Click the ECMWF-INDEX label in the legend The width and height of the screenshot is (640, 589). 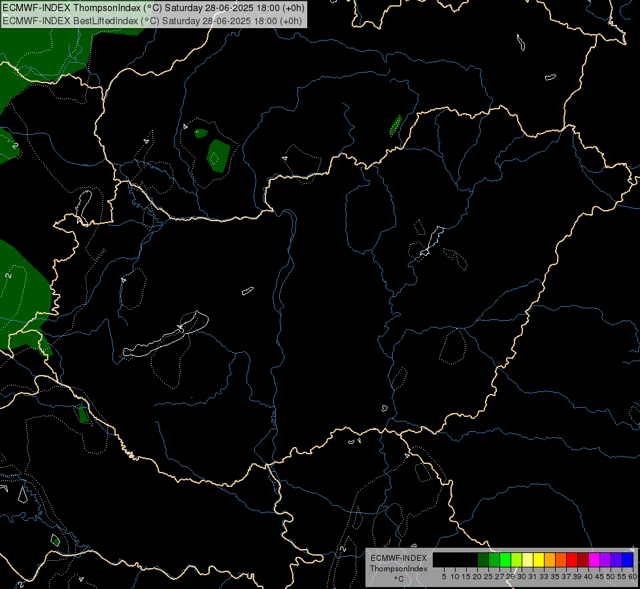[399, 558]
